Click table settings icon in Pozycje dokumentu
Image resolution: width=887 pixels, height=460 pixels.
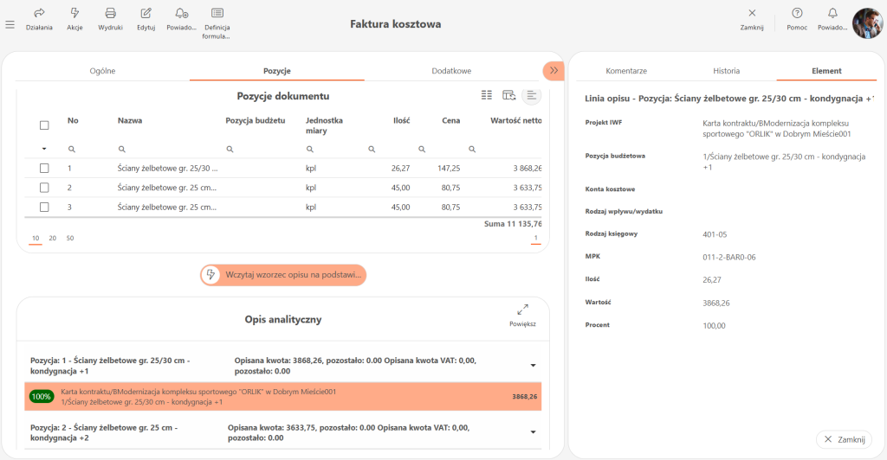tap(508, 95)
